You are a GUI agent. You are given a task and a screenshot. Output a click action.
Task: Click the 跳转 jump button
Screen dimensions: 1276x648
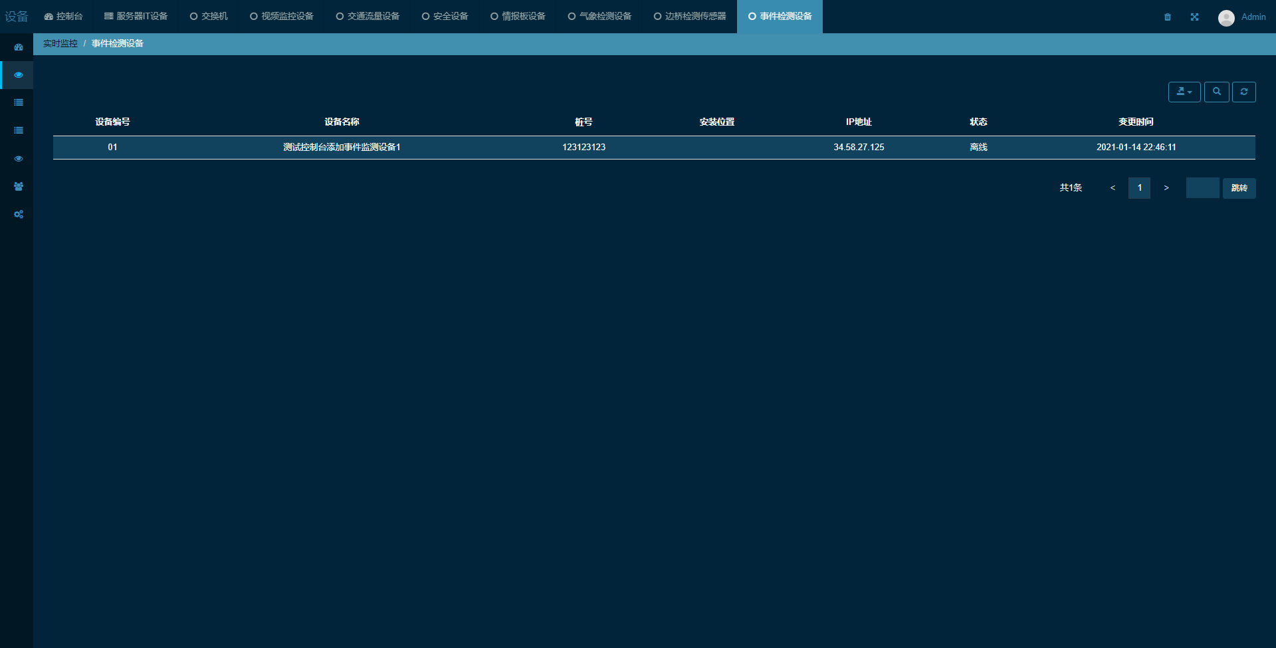pyautogui.click(x=1239, y=188)
